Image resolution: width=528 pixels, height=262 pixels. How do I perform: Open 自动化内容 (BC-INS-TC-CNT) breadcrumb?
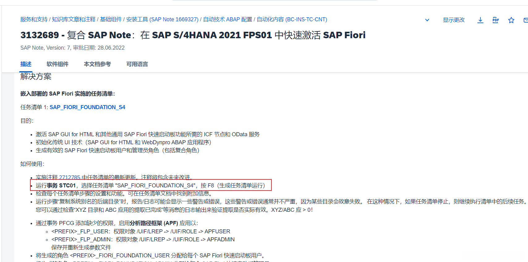point(292,19)
